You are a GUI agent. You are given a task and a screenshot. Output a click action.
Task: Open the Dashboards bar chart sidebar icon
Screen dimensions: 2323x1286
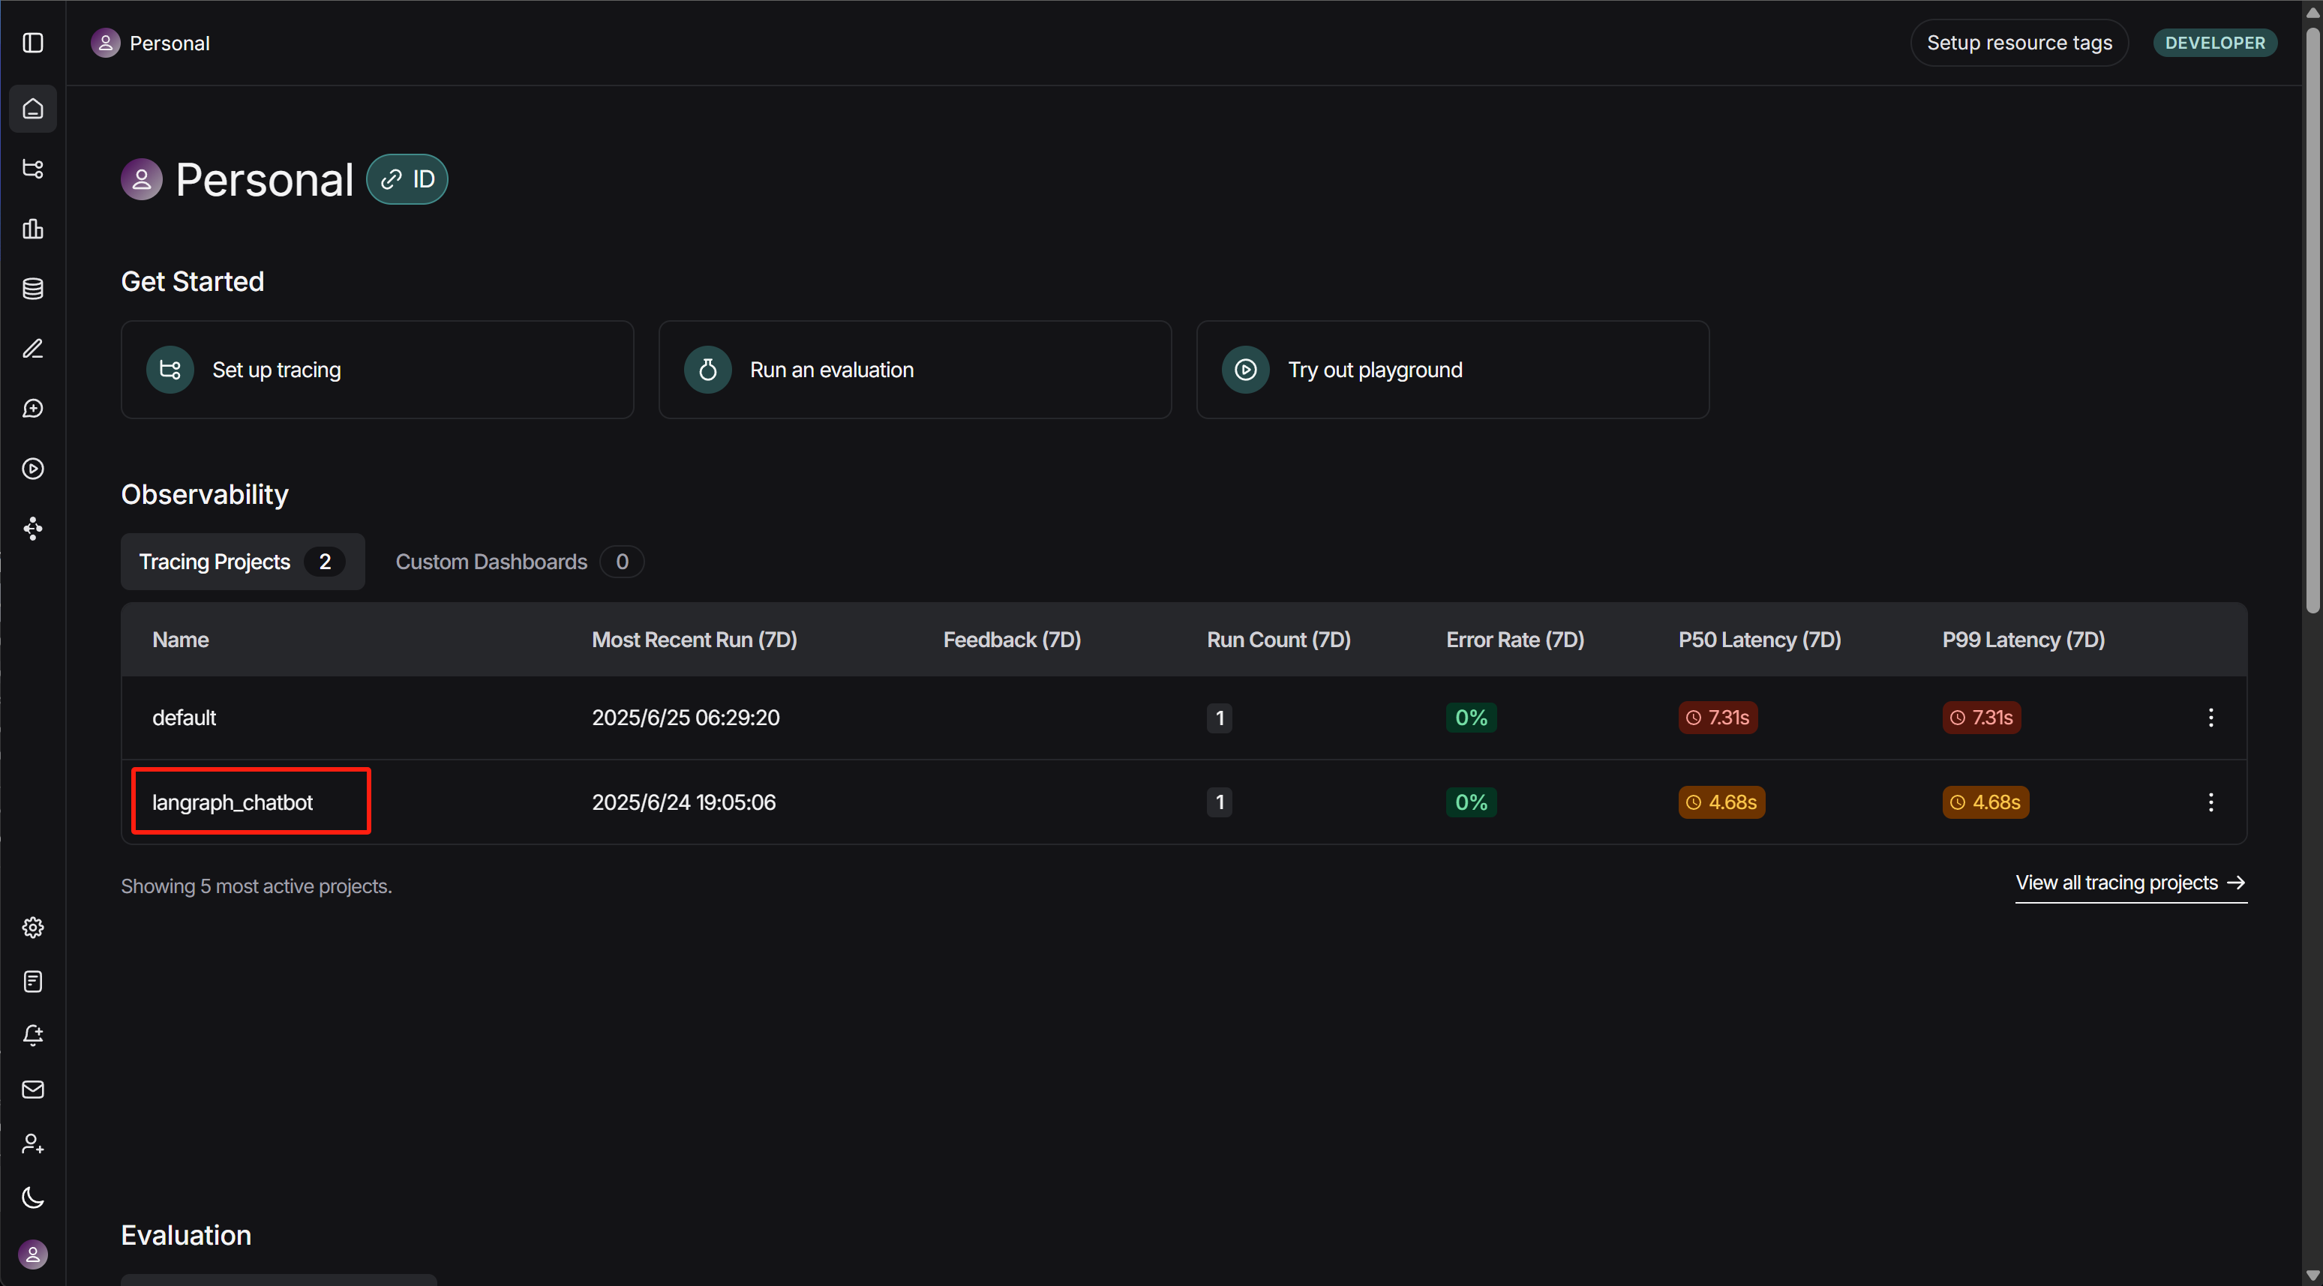click(32, 228)
